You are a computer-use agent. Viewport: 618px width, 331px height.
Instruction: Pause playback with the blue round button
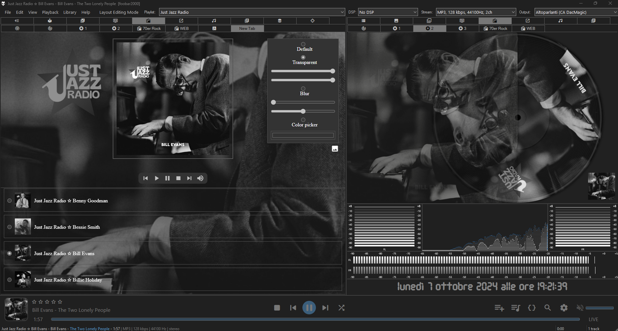(x=309, y=308)
